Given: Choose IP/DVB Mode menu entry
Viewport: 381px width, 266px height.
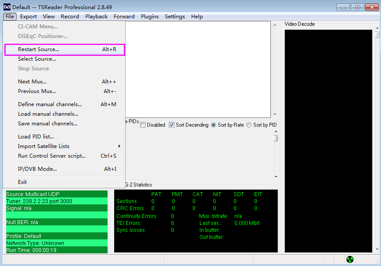Looking at the screenshot, I should pos(37,169).
